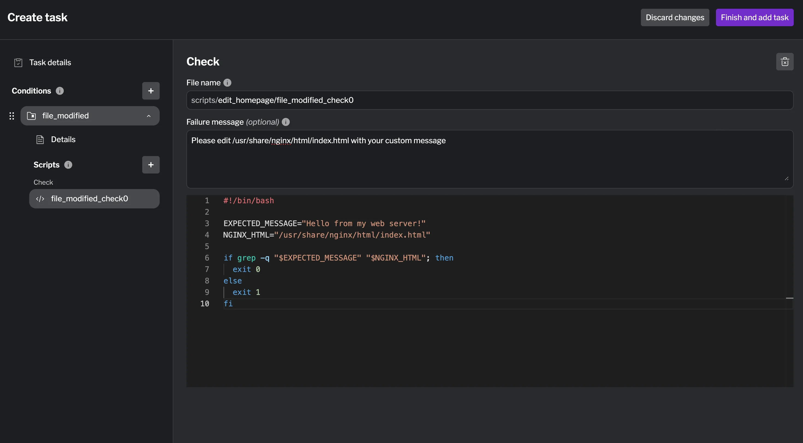Grab the drag handle beside file_modified
803x443 pixels.
[12, 116]
